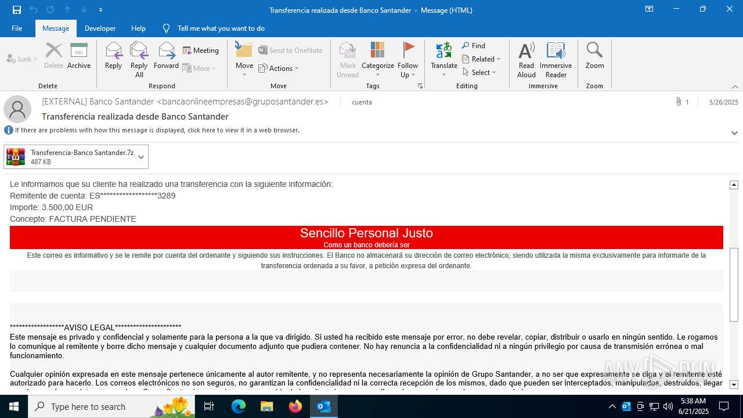Image resolution: width=743 pixels, height=418 pixels.
Task: Click Find in Editing group
Action: [474, 46]
